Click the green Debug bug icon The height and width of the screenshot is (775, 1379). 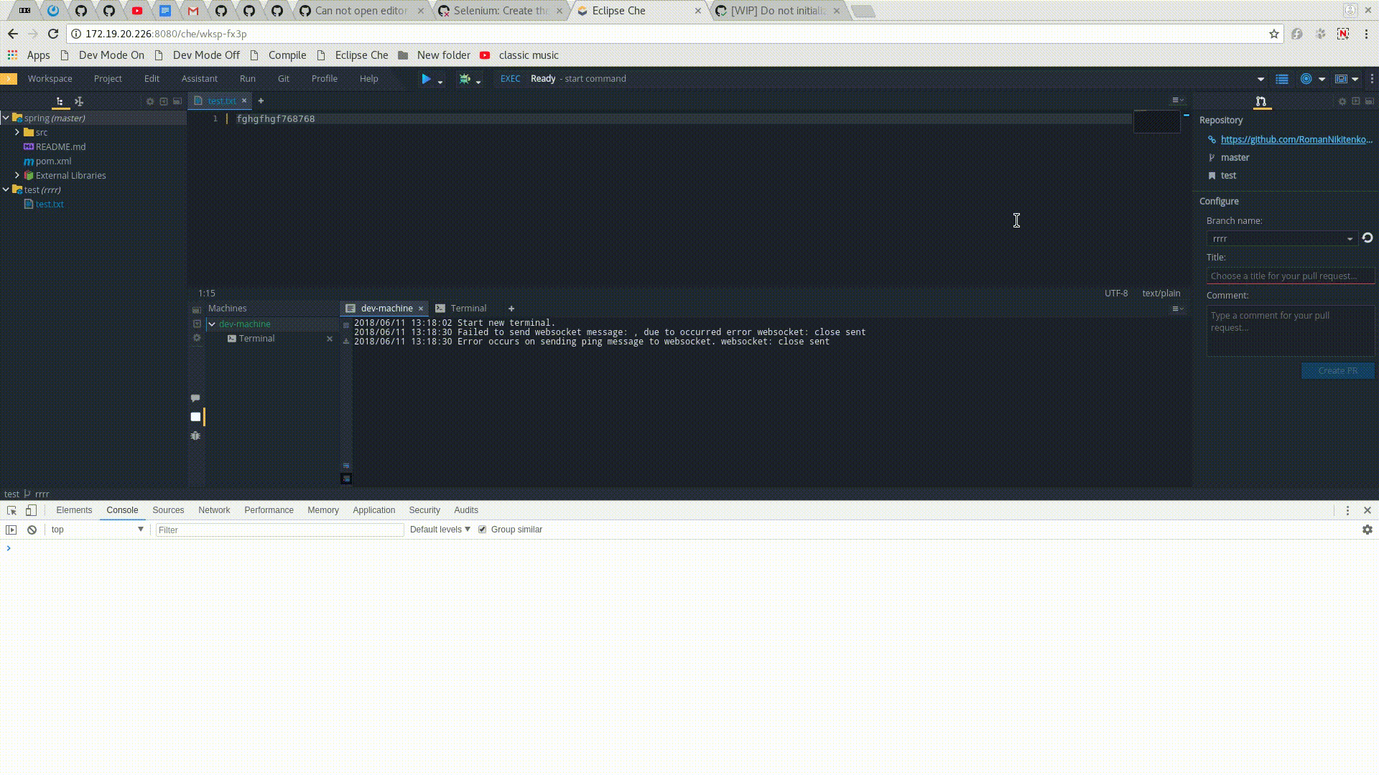coord(465,79)
